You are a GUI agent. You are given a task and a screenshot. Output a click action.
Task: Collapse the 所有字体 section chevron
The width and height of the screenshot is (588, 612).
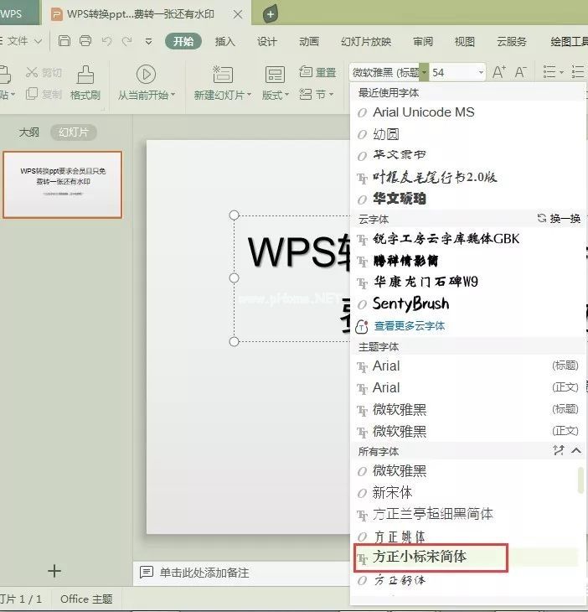576,451
